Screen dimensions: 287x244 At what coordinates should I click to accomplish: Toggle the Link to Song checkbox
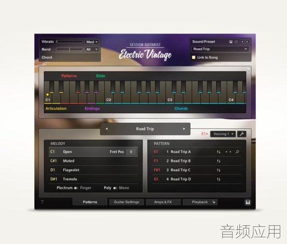click(193, 58)
